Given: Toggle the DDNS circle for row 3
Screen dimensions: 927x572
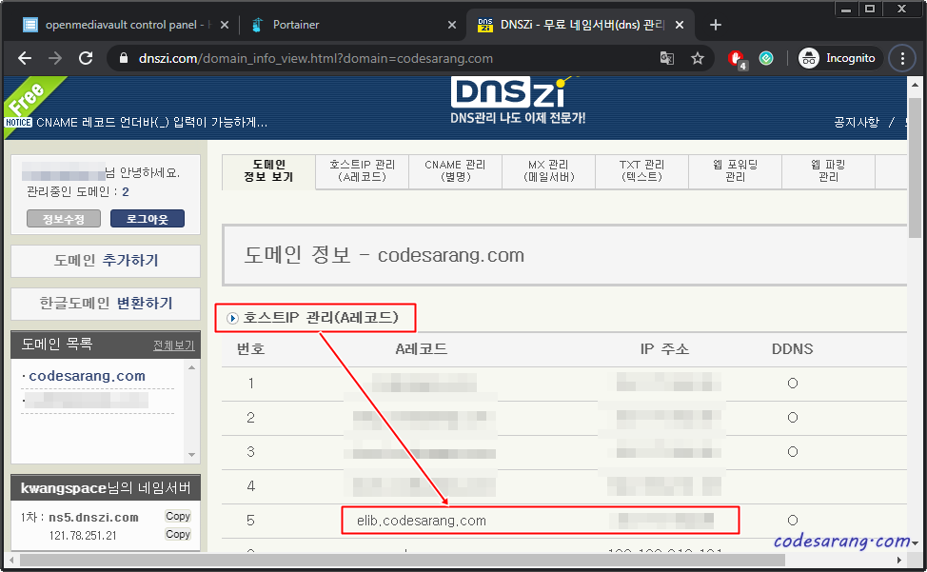Looking at the screenshot, I should (x=793, y=452).
